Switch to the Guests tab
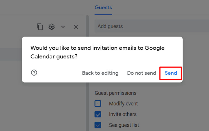 pyautogui.click(x=103, y=7)
